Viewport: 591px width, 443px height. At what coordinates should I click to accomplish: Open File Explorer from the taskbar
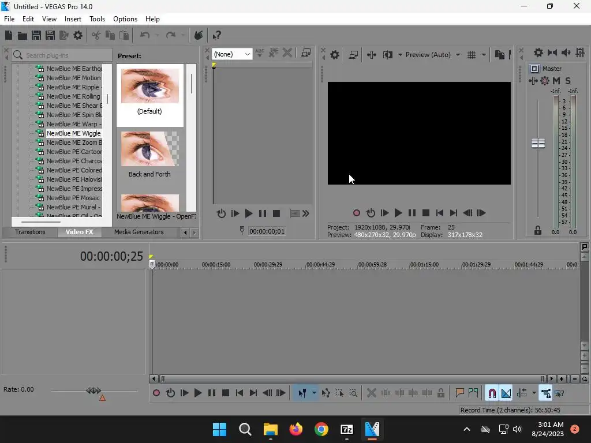point(270,429)
